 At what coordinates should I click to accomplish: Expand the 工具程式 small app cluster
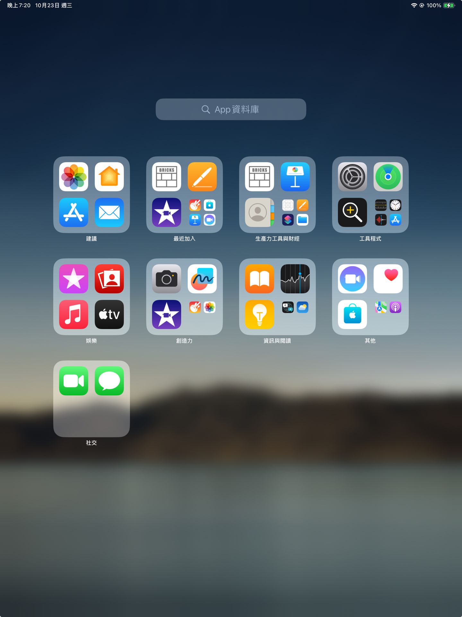[x=388, y=212]
